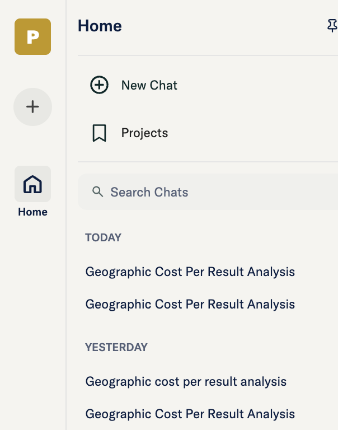
Task: Focus the Search Chats input field
Action: (213, 192)
